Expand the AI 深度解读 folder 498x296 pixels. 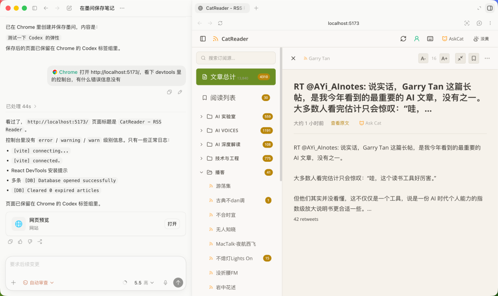pyautogui.click(x=202, y=144)
